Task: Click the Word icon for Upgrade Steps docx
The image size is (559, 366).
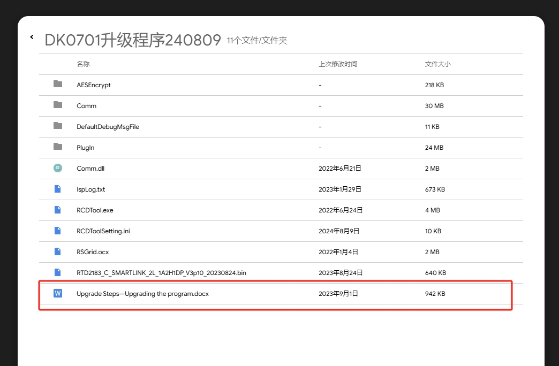Action: (58, 293)
